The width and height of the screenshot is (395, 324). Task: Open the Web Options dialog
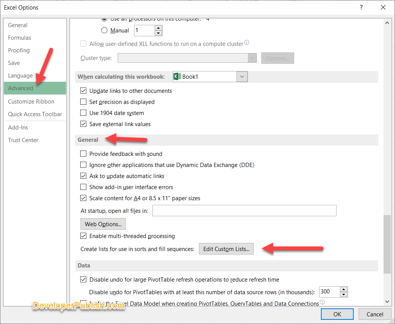coord(103,224)
